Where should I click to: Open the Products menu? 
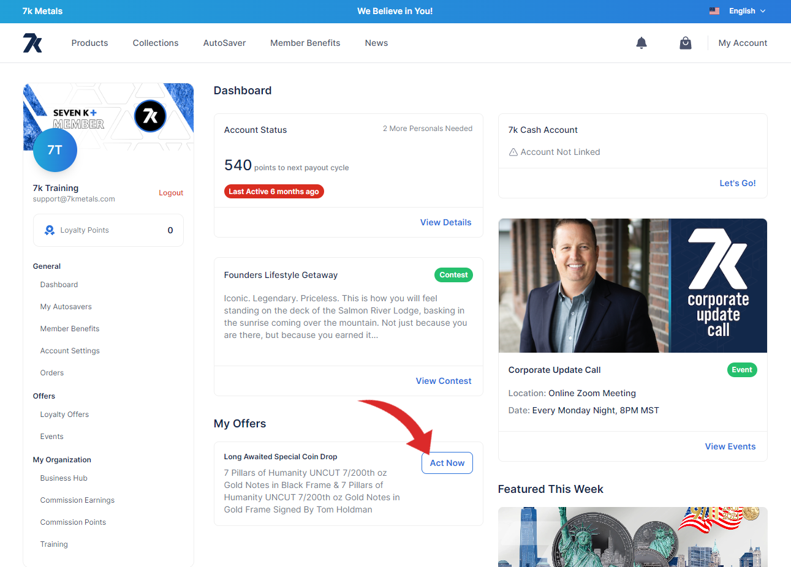pyautogui.click(x=89, y=43)
